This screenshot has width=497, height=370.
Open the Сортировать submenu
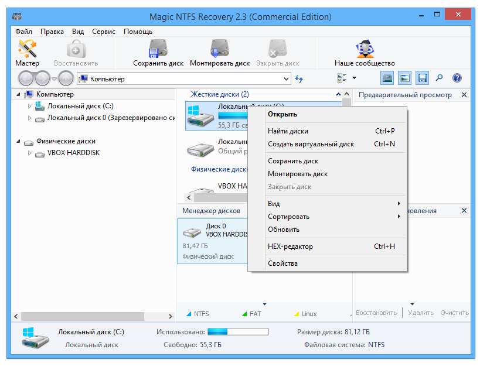[335, 217]
